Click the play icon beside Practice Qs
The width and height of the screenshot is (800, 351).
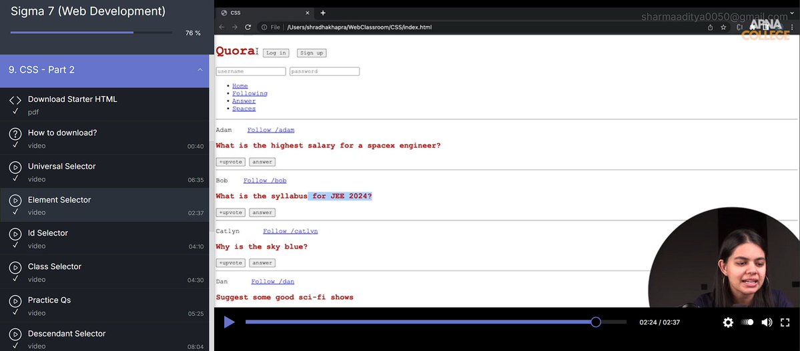pyautogui.click(x=15, y=301)
